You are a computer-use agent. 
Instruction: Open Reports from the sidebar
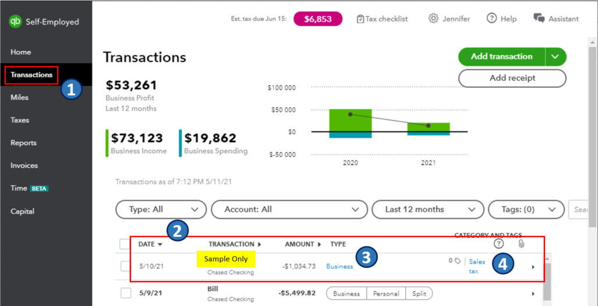tap(23, 143)
